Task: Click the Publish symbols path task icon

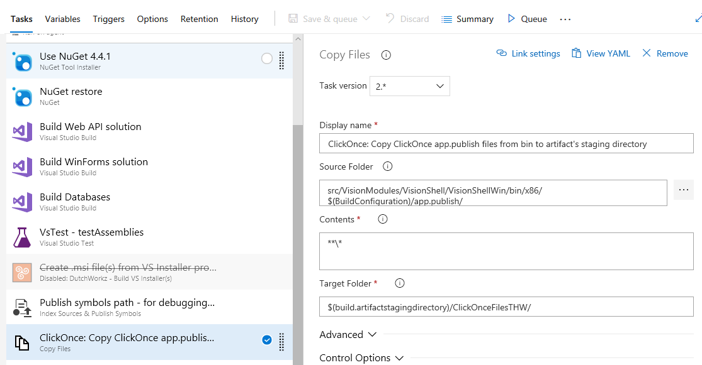Action: pos(22,308)
